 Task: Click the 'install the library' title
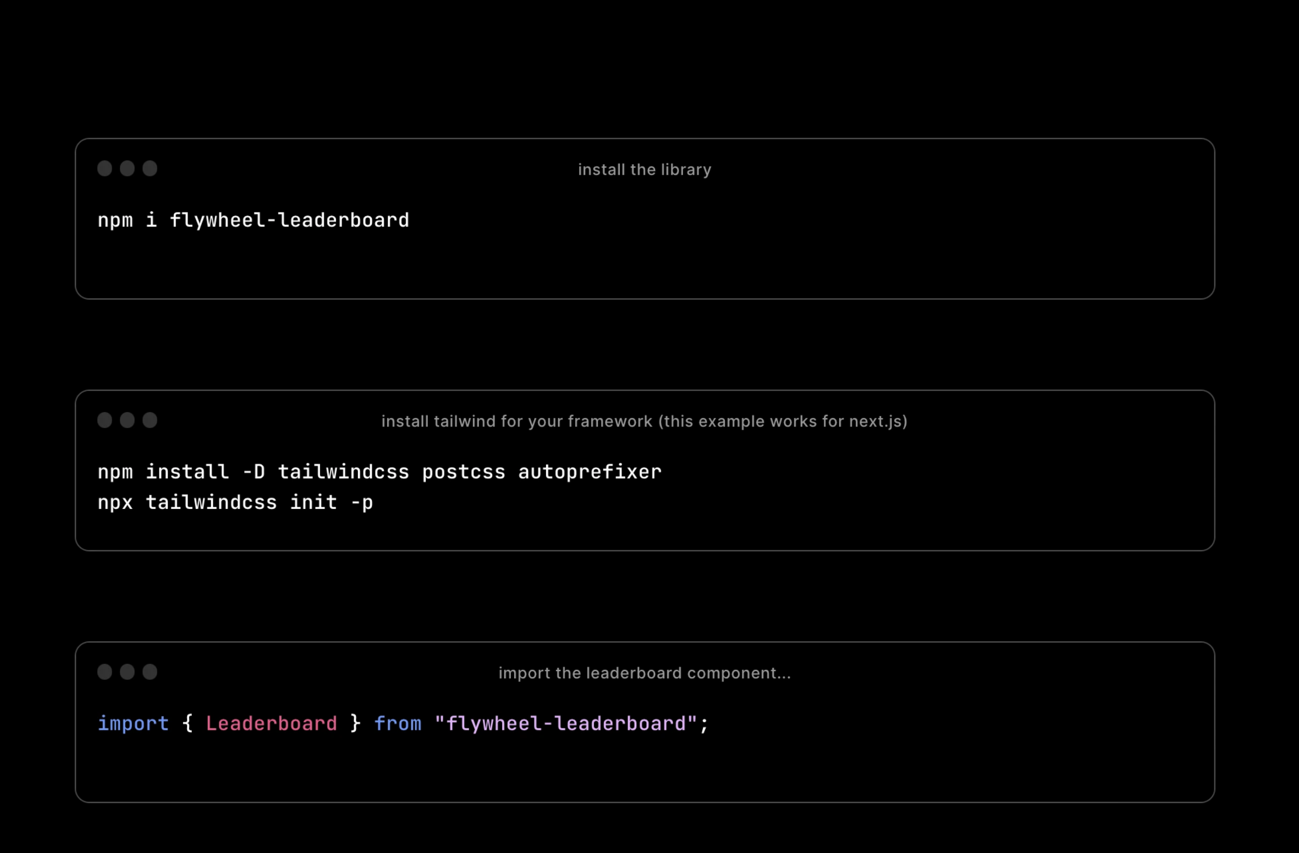tap(644, 169)
